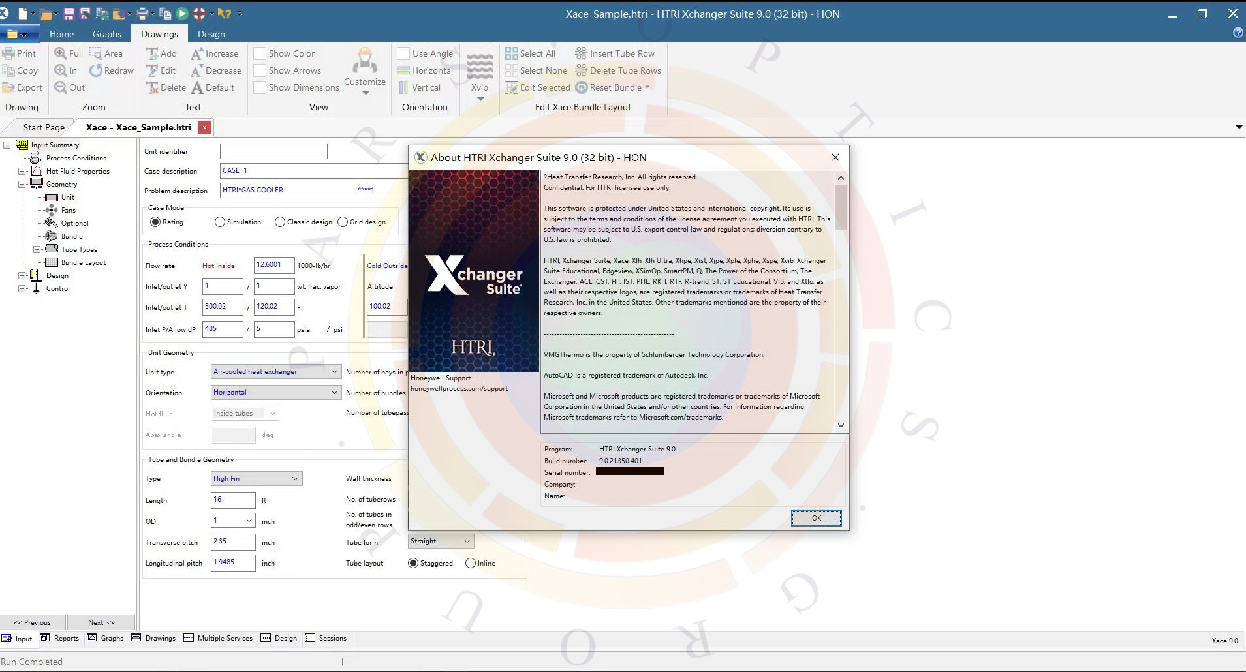The image size is (1246, 672).
Task: Switch to the Design ribbon tab
Action: [x=211, y=34]
